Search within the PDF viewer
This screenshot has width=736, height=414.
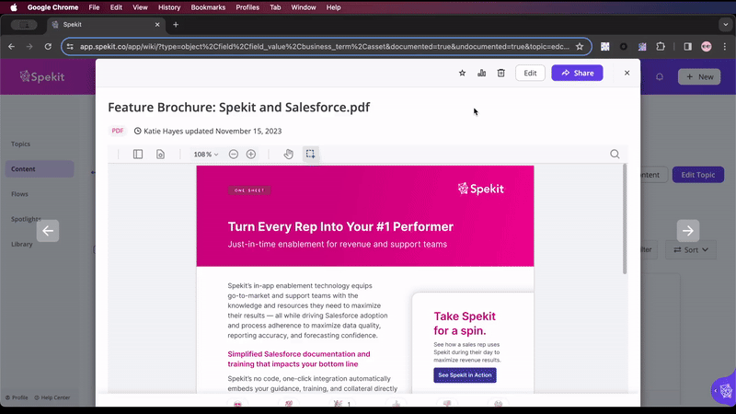tap(615, 154)
